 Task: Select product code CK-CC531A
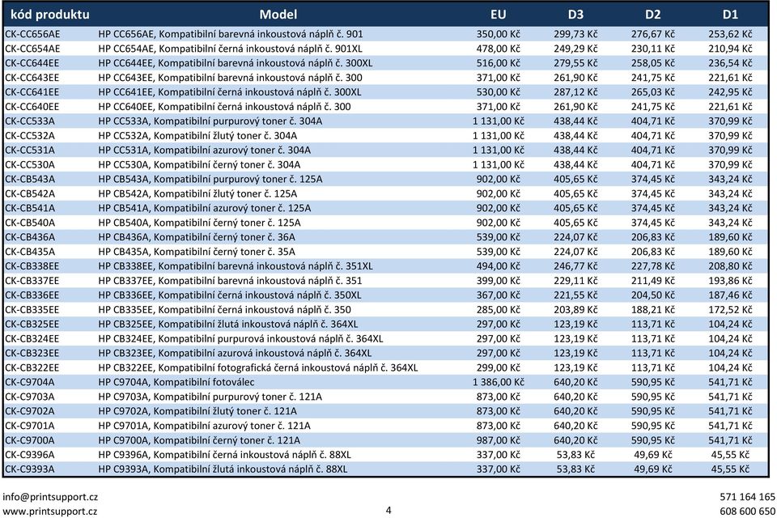[30, 151]
